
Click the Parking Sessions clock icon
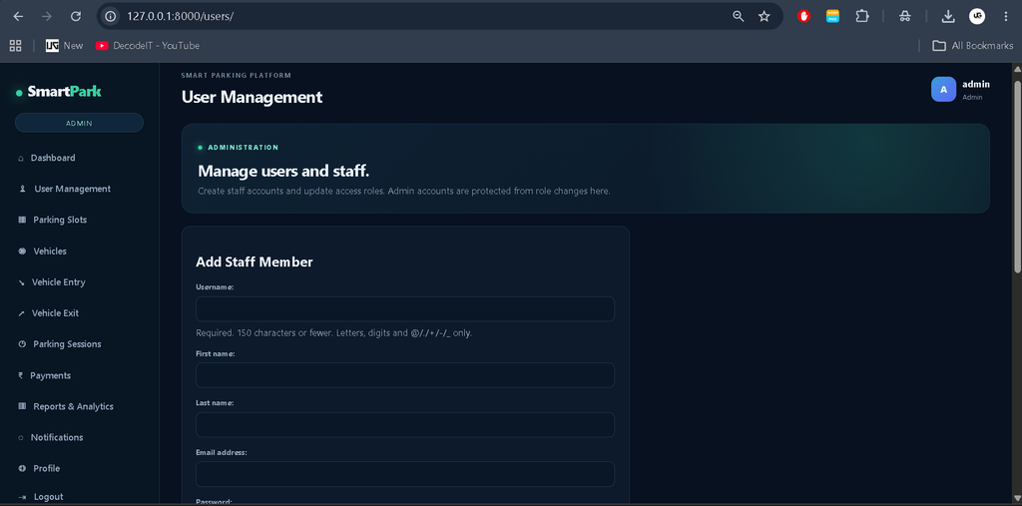pyautogui.click(x=22, y=344)
